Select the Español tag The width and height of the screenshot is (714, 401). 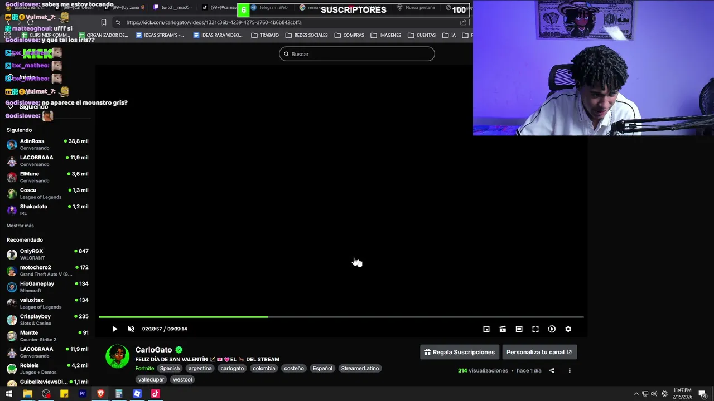pos(322,368)
